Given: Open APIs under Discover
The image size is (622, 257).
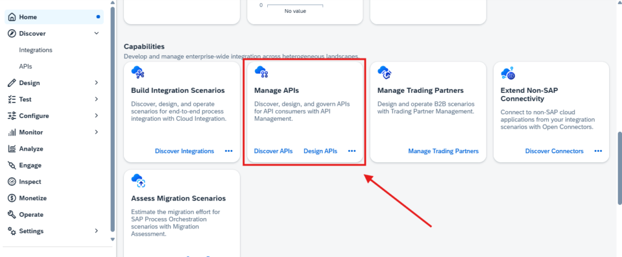Looking at the screenshot, I should 26,67.
